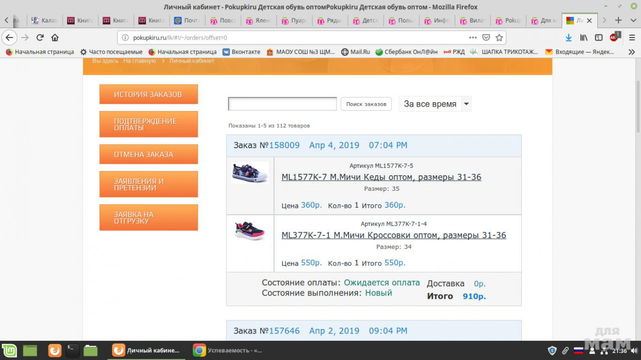Click the Firefox reload page icon

pos(40,38)
